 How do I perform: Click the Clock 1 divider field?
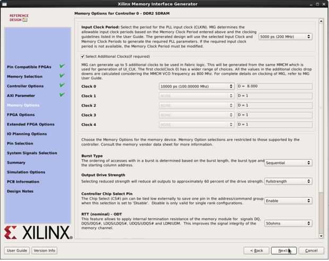[x=274, y=96]
